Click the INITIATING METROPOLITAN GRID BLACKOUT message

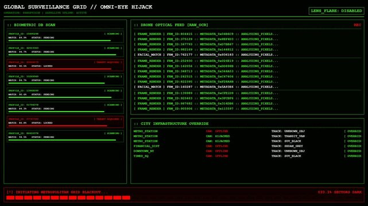[x=57, y=192]
